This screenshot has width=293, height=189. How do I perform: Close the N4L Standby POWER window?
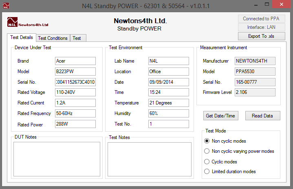(282, 4)
